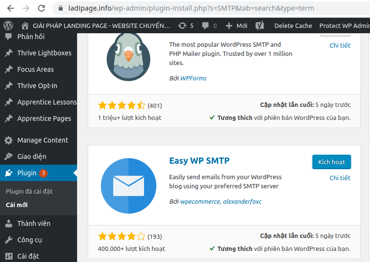Click wrench icon beside Công cụ
Viewport: 370px width, 262px height.
tap(9, 240)
